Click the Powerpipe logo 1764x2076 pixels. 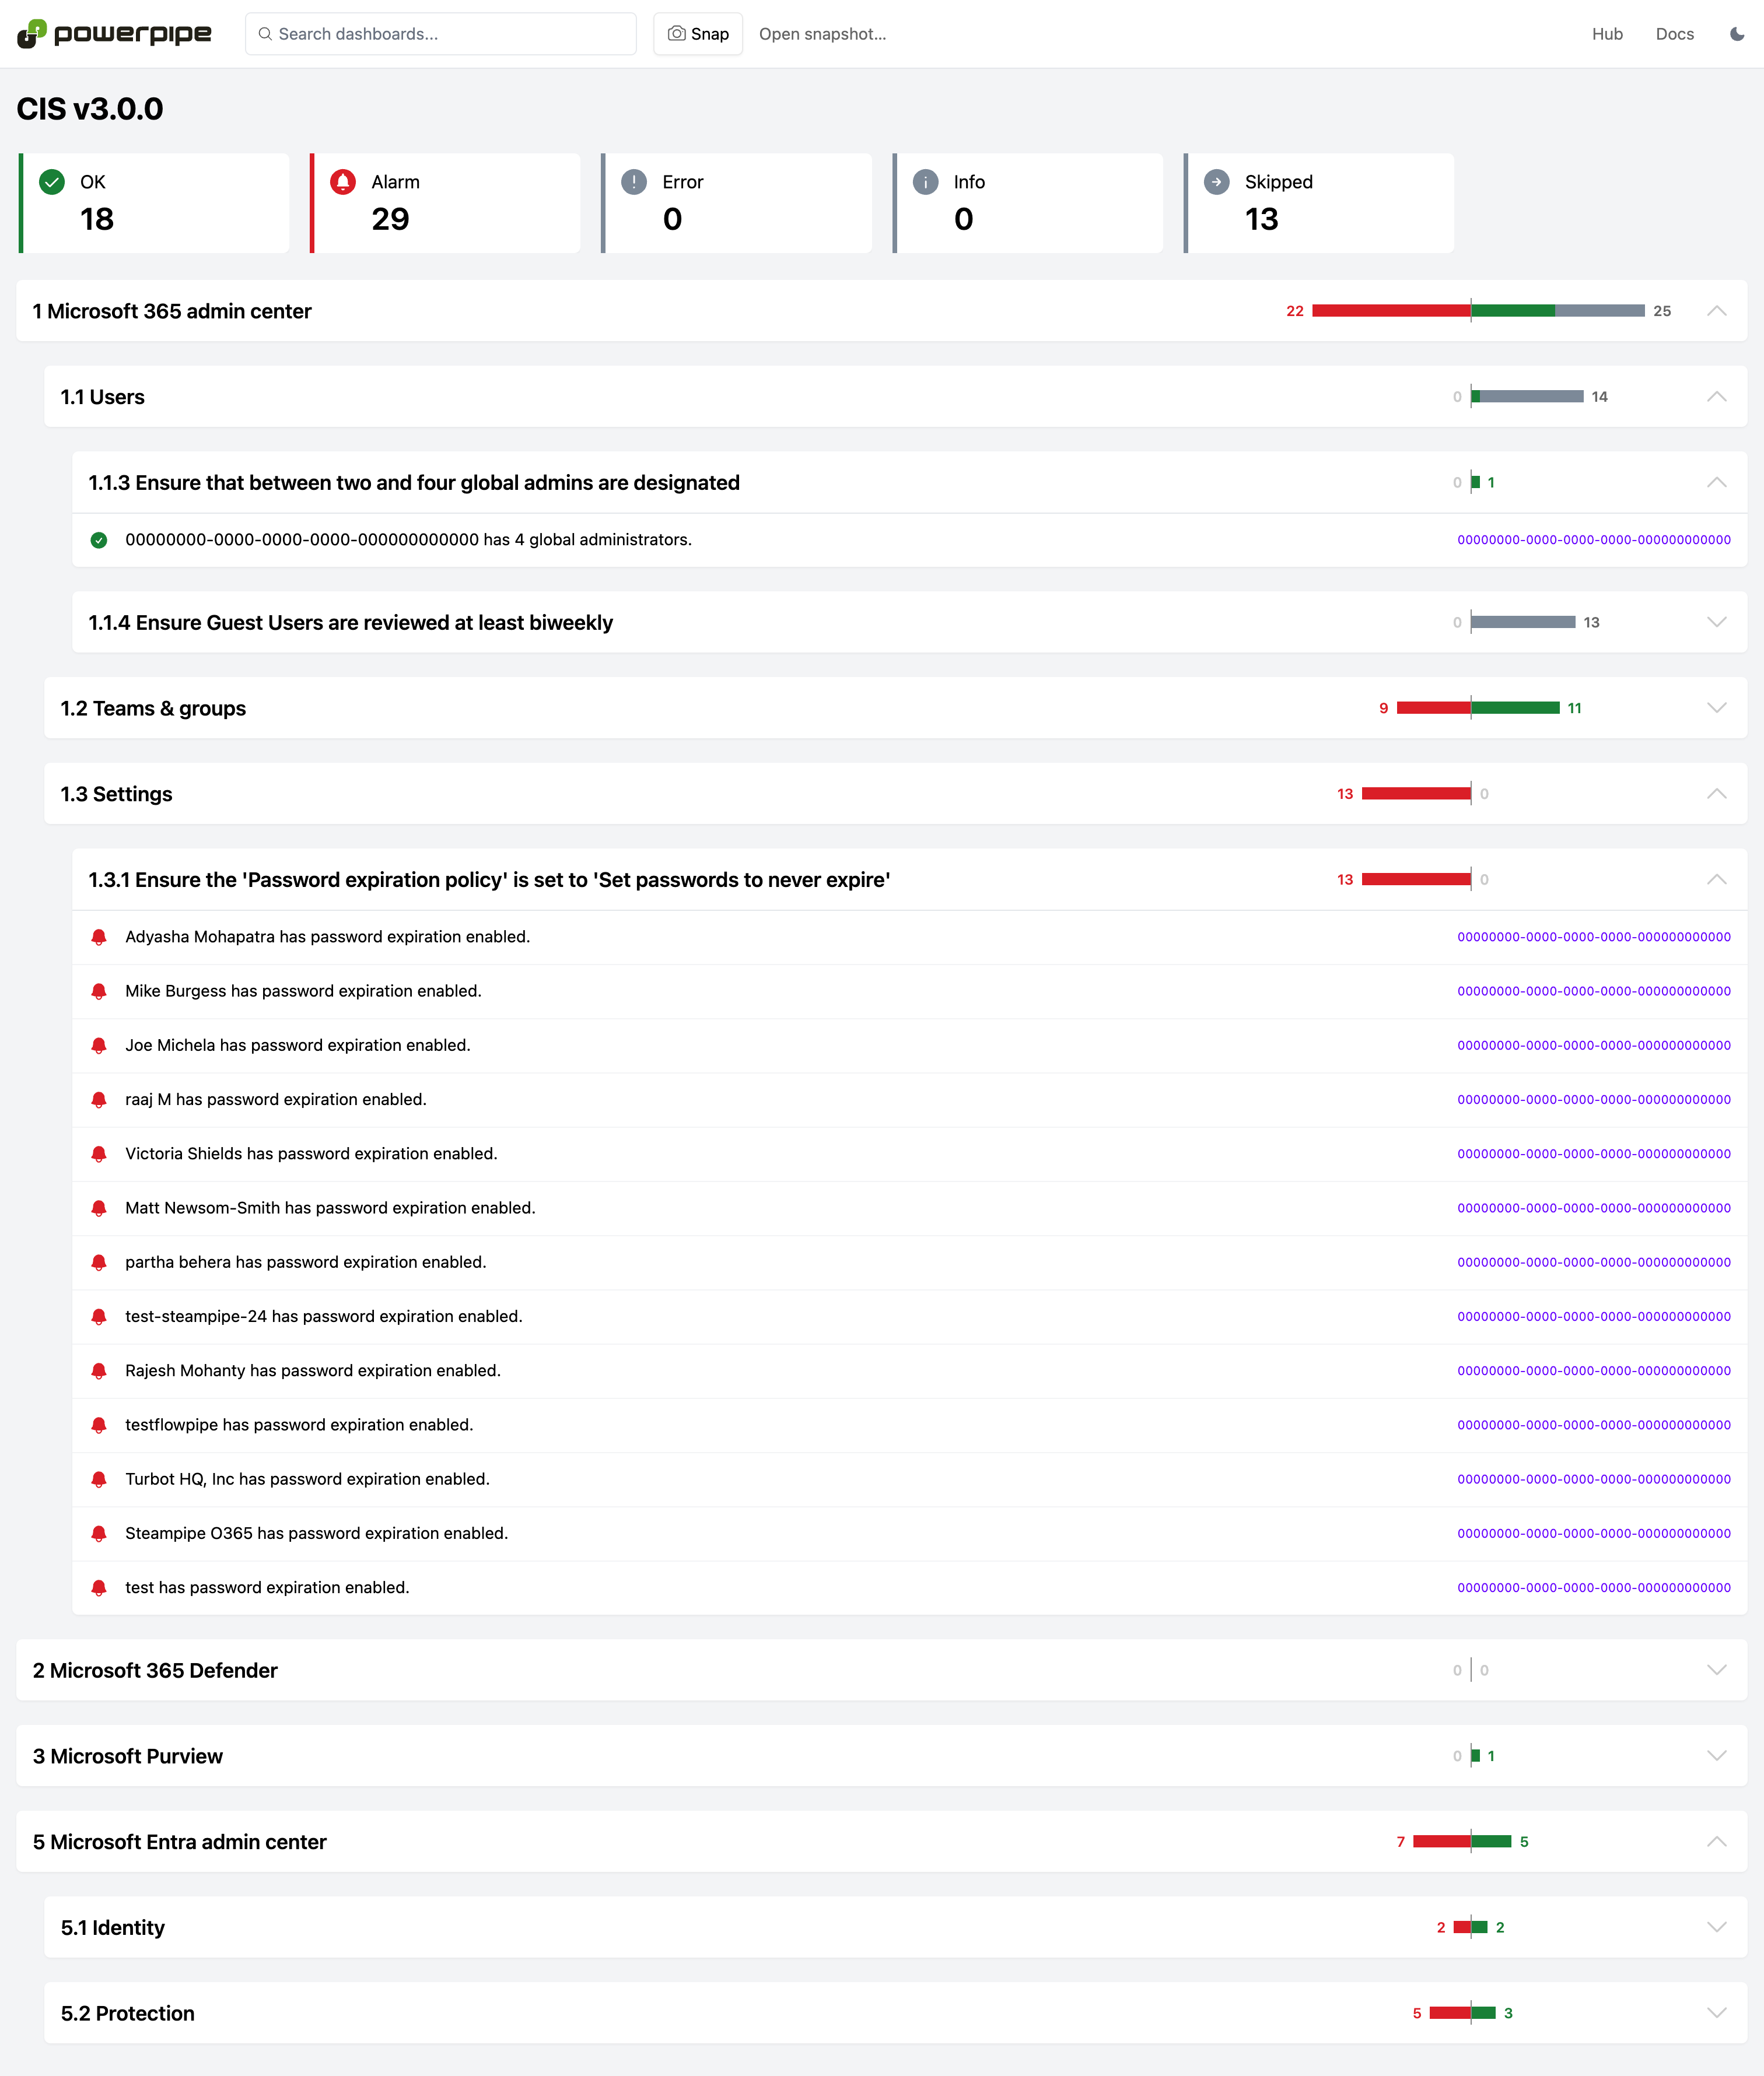click(114, 33)
